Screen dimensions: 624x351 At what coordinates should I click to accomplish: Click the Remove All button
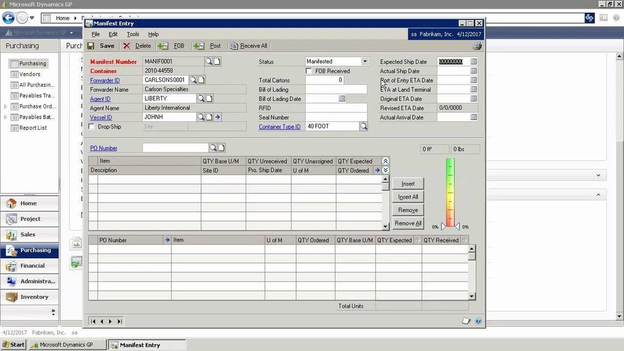(408, 223)
